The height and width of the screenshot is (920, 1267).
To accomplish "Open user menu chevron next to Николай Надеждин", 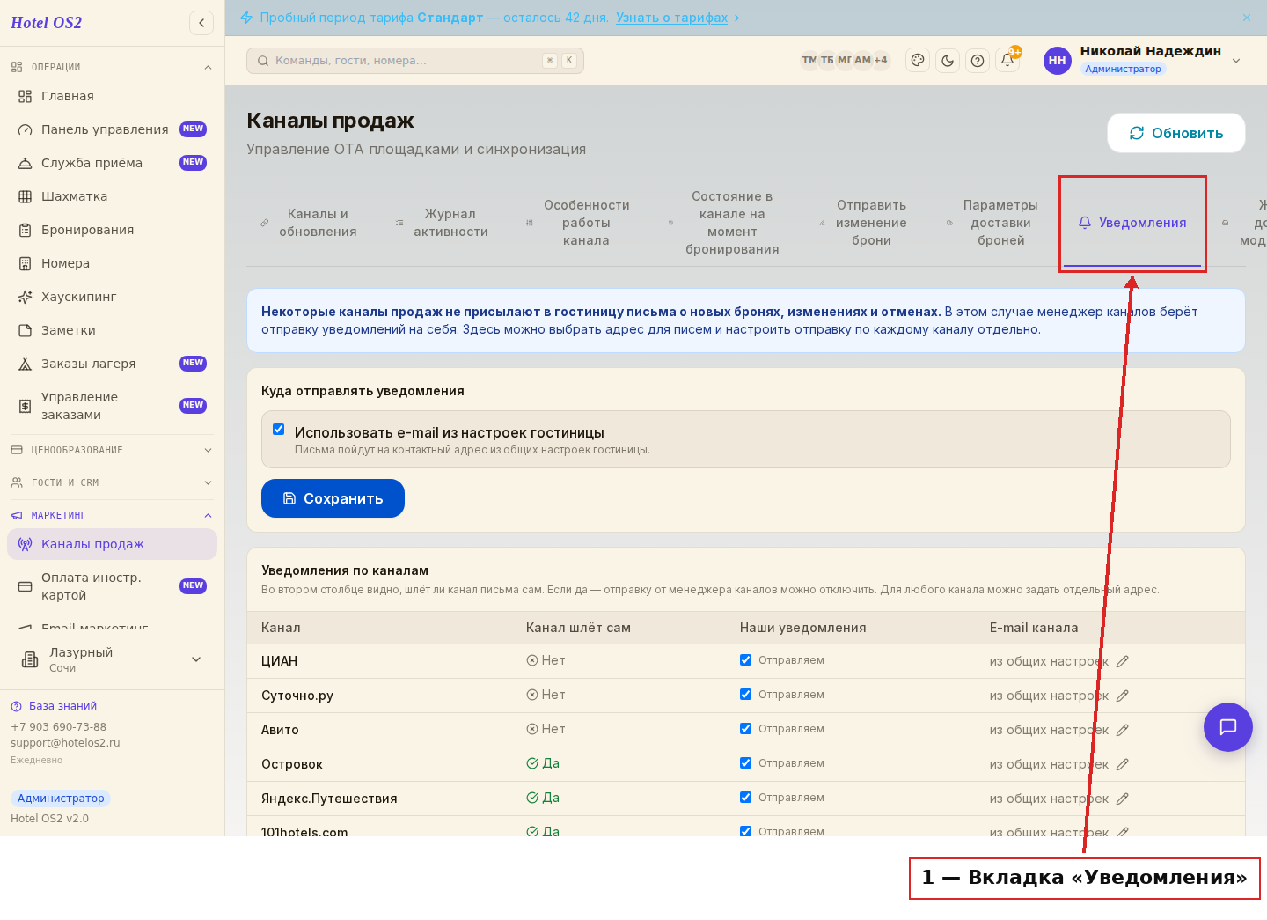I will click(x=1235, y=61).
